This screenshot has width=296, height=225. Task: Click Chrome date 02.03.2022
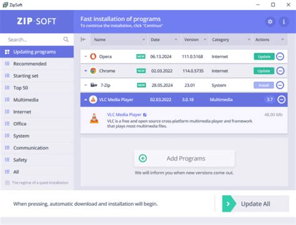162,71
